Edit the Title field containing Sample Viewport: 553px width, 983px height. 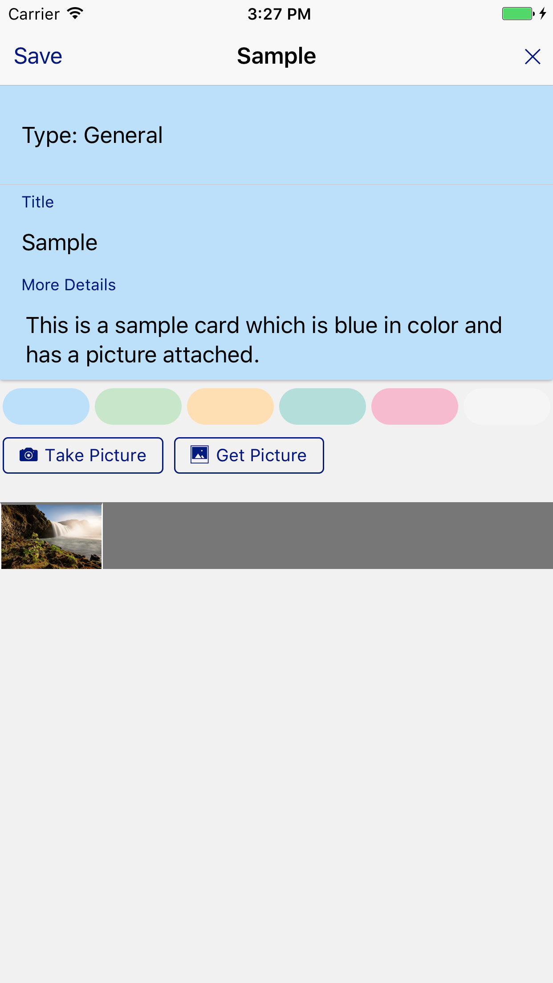276,243
